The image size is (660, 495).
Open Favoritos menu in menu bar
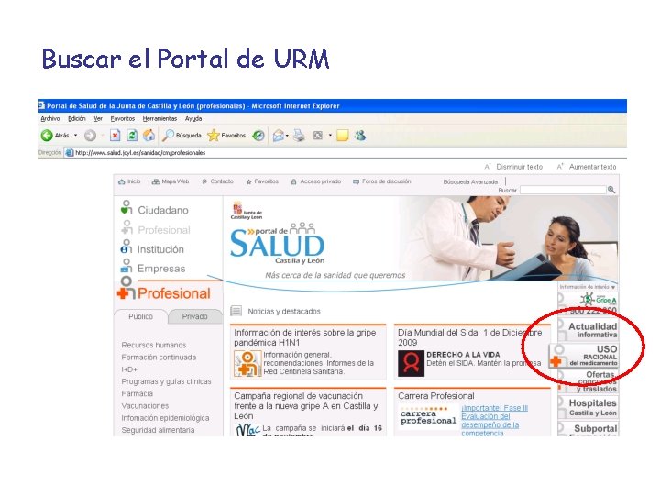click(123, 118)
